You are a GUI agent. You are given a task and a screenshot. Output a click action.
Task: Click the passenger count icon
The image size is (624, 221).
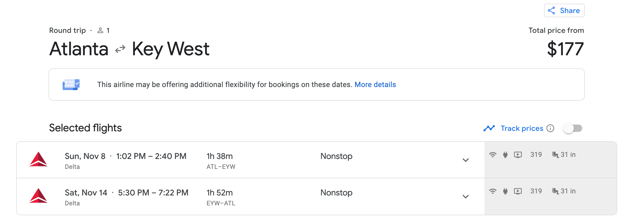pos(100,30)
